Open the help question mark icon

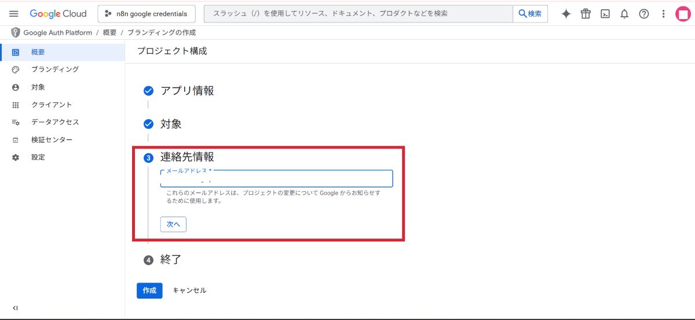click(644, 14)
